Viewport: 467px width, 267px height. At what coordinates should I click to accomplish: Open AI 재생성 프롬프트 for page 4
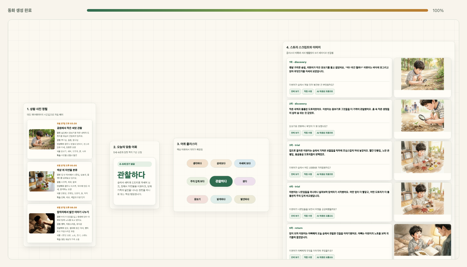coord(325,216)
